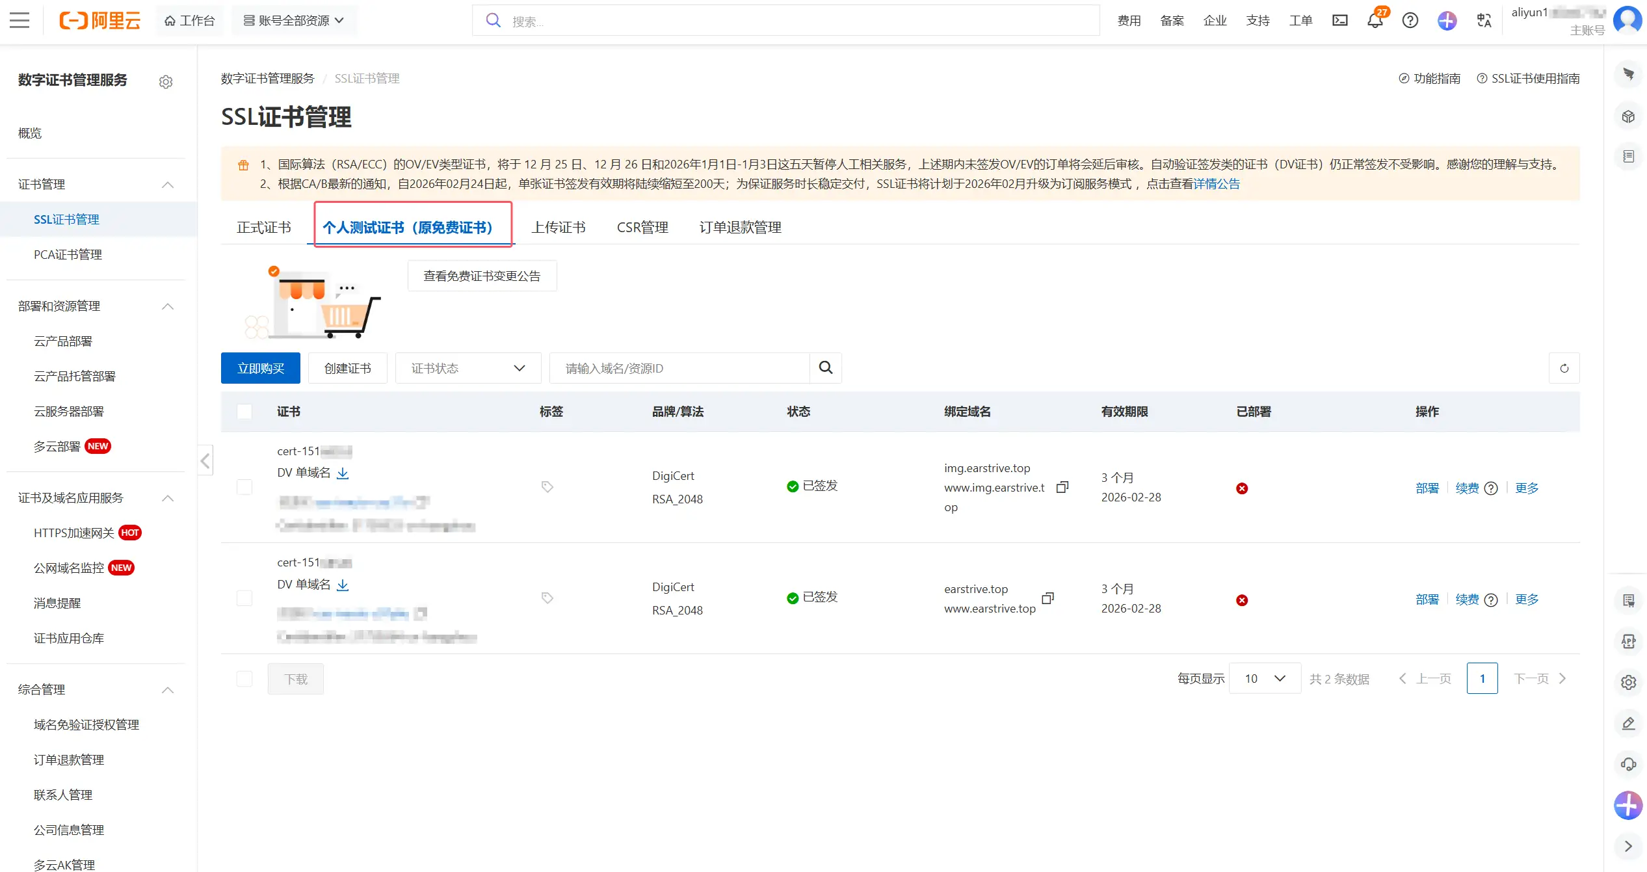Open the notifications bell with 27 badge
Screen dimensions: 1647x872
coord(1375,20)
